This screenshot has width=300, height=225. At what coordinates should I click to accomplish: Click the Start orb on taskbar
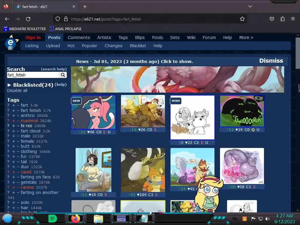(8, 219)
